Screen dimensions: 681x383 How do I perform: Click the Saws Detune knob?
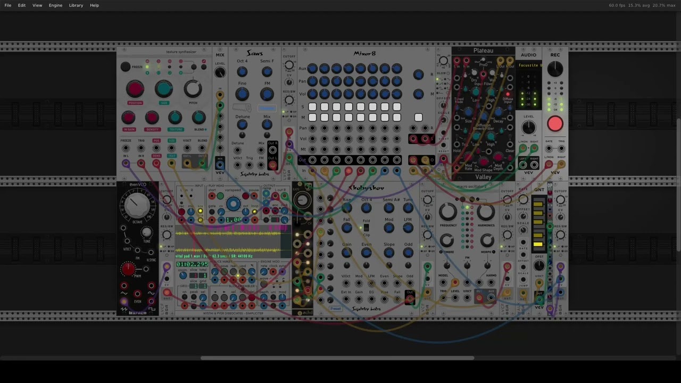[x=242, y=124]
